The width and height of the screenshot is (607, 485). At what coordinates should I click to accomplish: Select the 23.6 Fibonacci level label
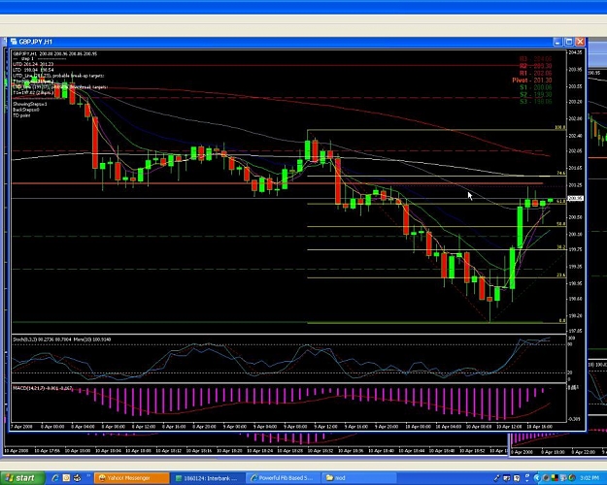pyautogui.click(x=561, y=275)
